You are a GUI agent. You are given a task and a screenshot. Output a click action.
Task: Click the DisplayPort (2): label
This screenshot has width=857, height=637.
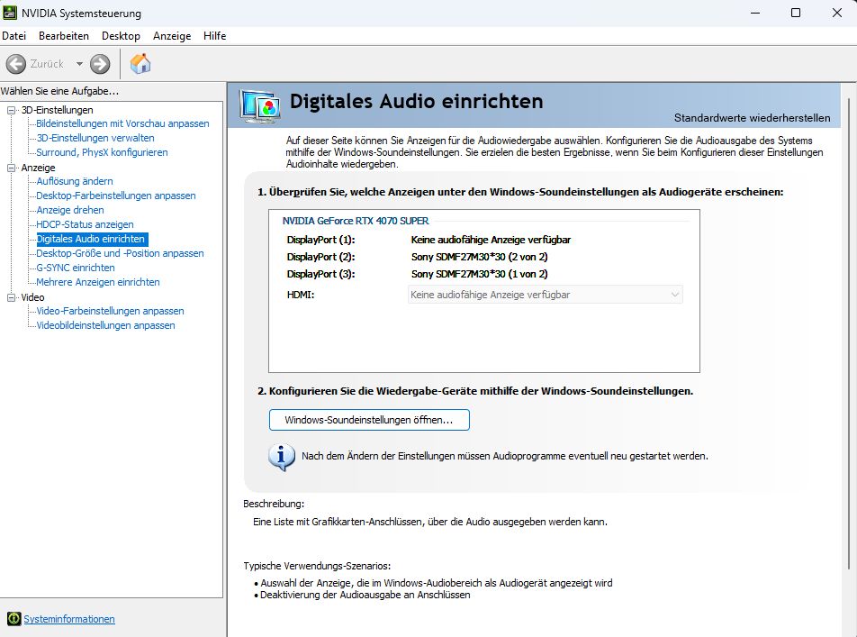click(320, 257)
